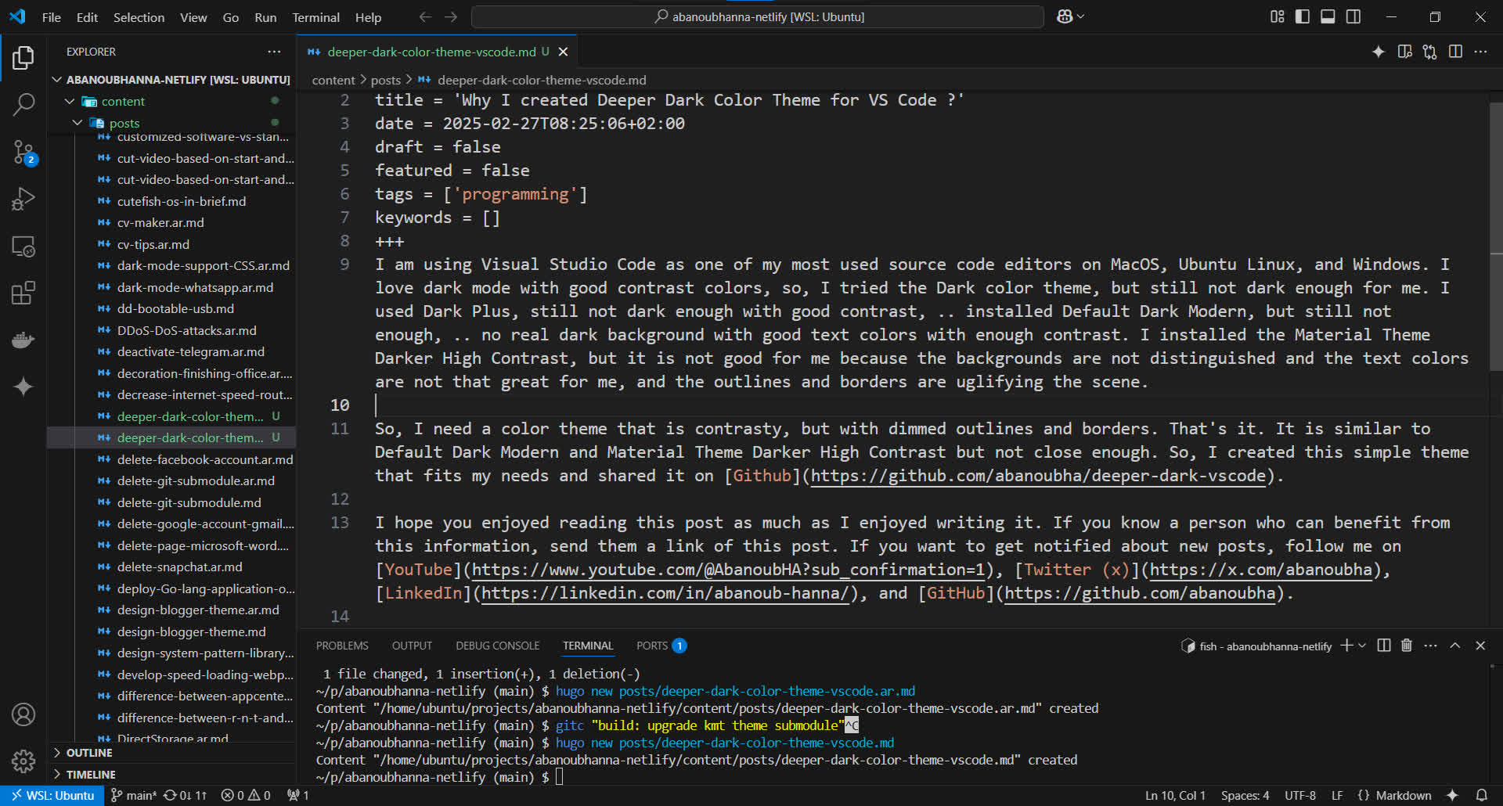Toggle the bottom panel layout button
The width and height of the screenshot is (1503, 806).
1328,16
